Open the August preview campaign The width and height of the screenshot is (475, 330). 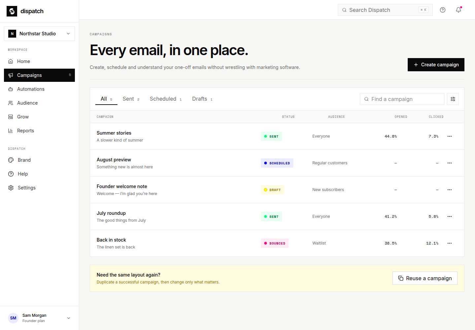click(114, 160)
